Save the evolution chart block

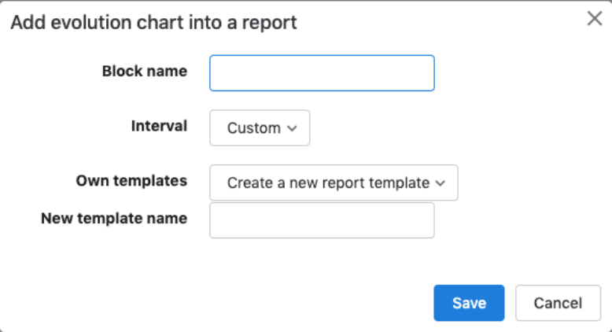[469, 303]
